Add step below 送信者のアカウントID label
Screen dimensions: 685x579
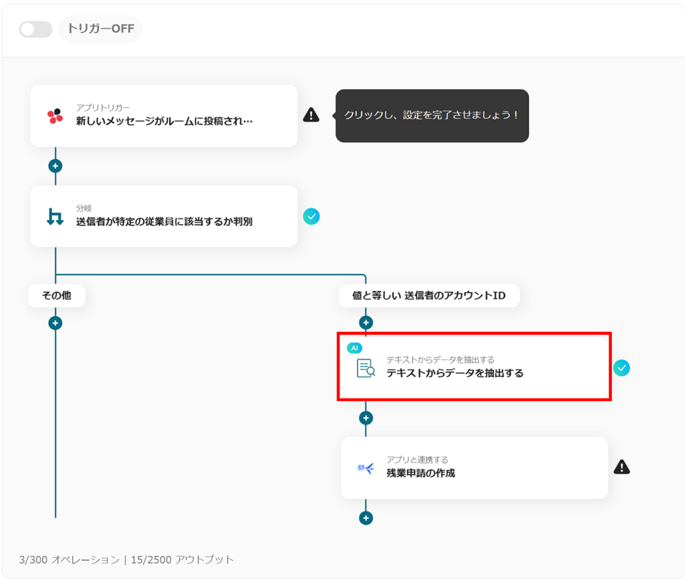click(366, 323)
